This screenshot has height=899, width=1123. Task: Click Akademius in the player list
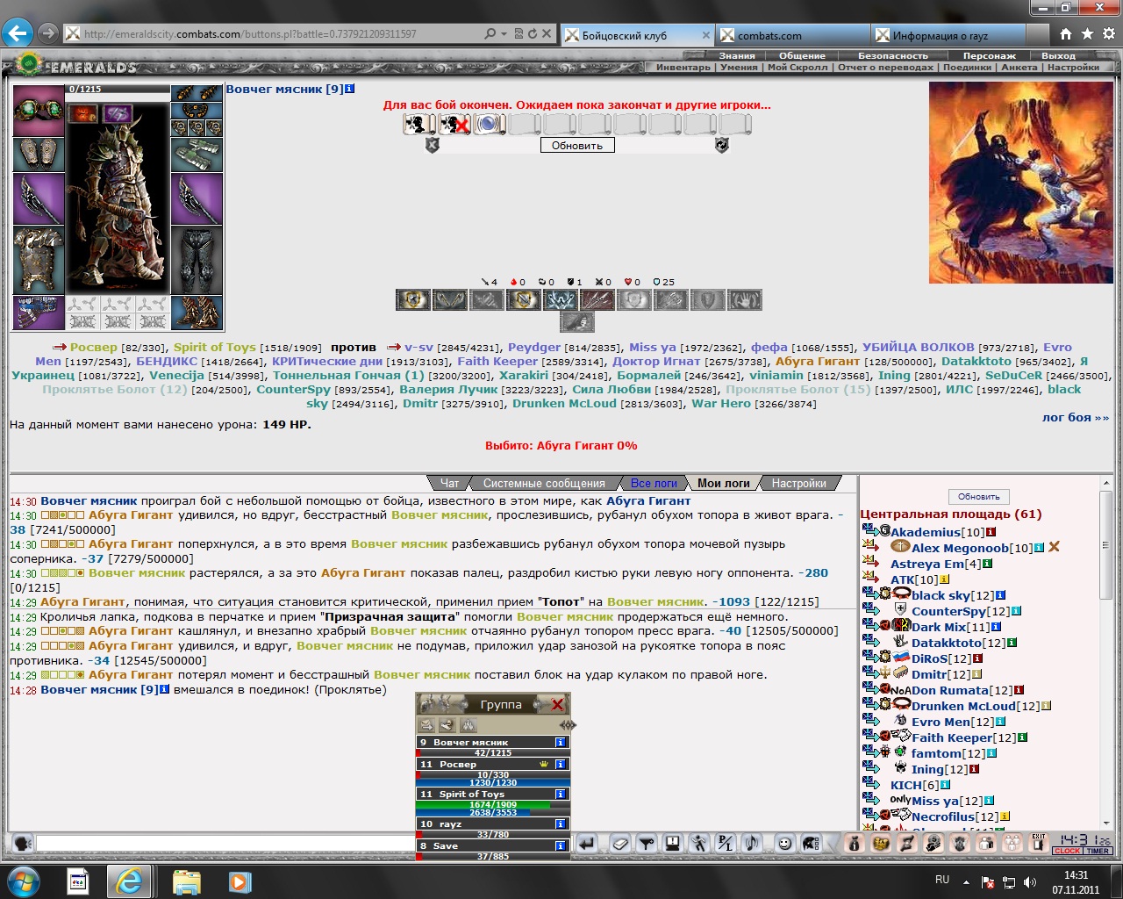coord(926,532)
